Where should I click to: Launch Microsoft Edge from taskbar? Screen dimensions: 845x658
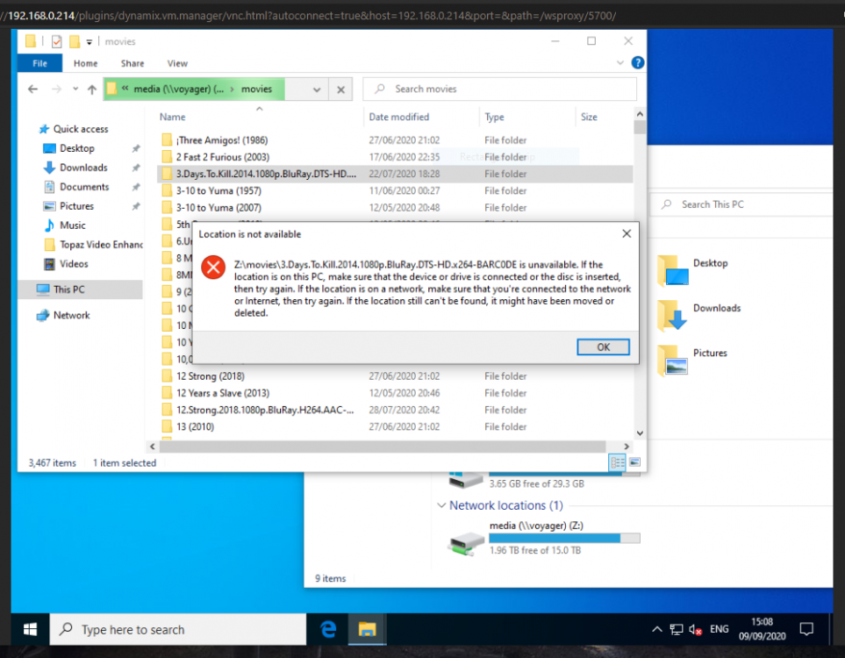[x=328, y=629]
